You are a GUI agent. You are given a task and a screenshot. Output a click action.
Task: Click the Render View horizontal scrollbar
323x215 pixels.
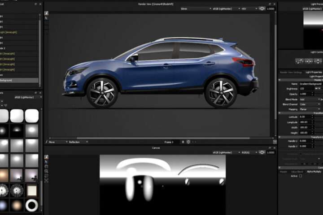coord(163,138)
